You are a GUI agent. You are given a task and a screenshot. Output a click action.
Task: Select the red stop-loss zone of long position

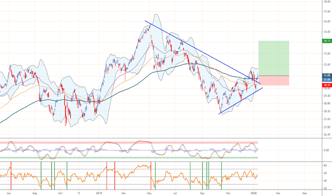click(274, 81)
